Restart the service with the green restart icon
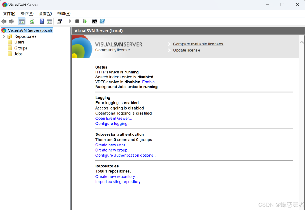305x210 pixels. pyautogui.click(x=85, y=21)
